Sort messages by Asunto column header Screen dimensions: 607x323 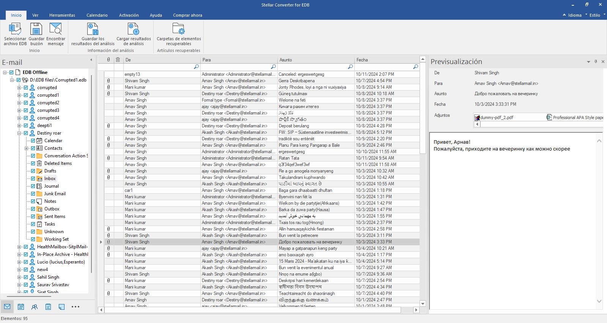click(316, 60)
